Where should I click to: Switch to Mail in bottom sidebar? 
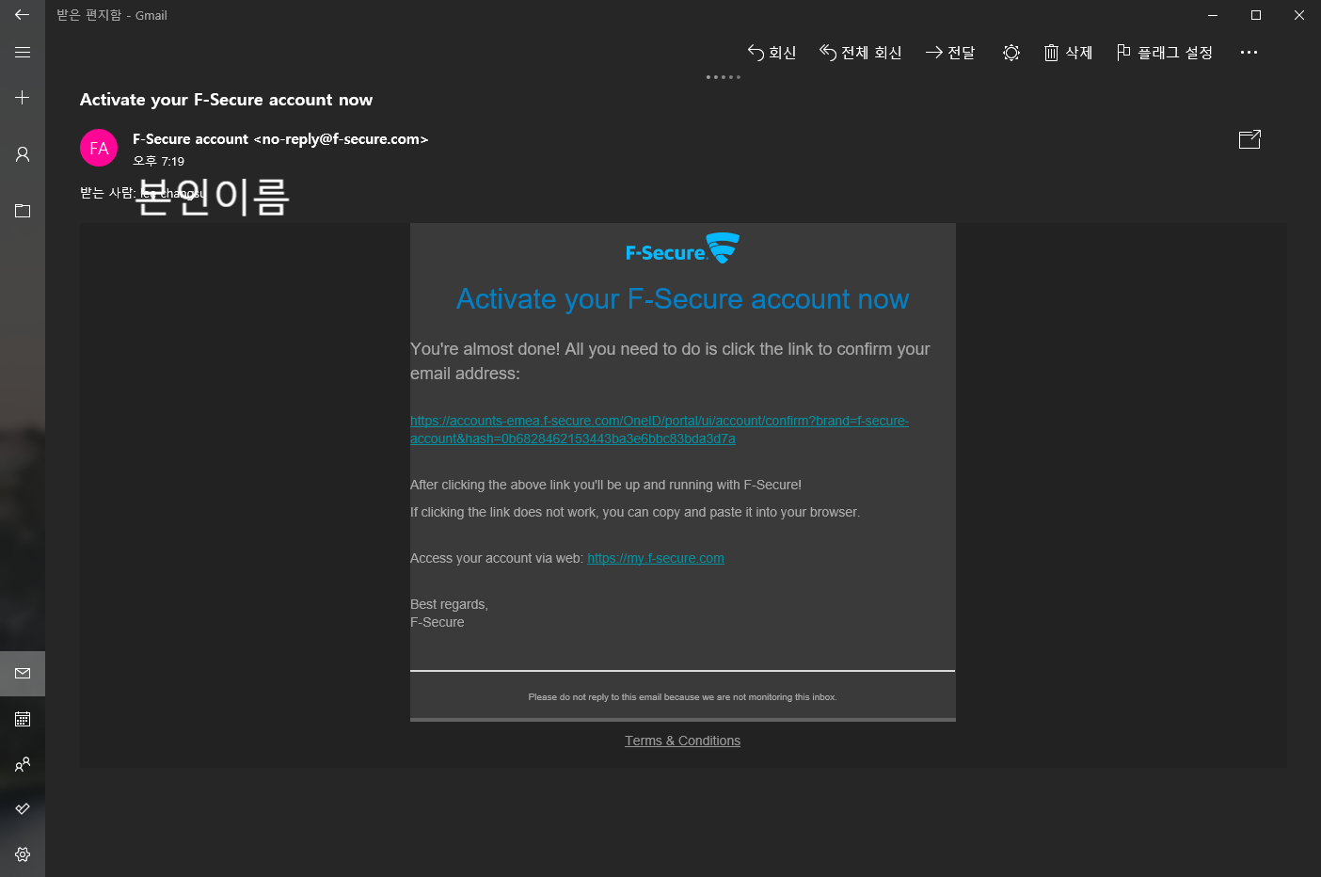(23, 674)
